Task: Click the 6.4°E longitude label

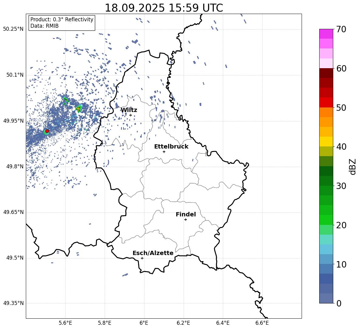Action: (x=223, y=323)
